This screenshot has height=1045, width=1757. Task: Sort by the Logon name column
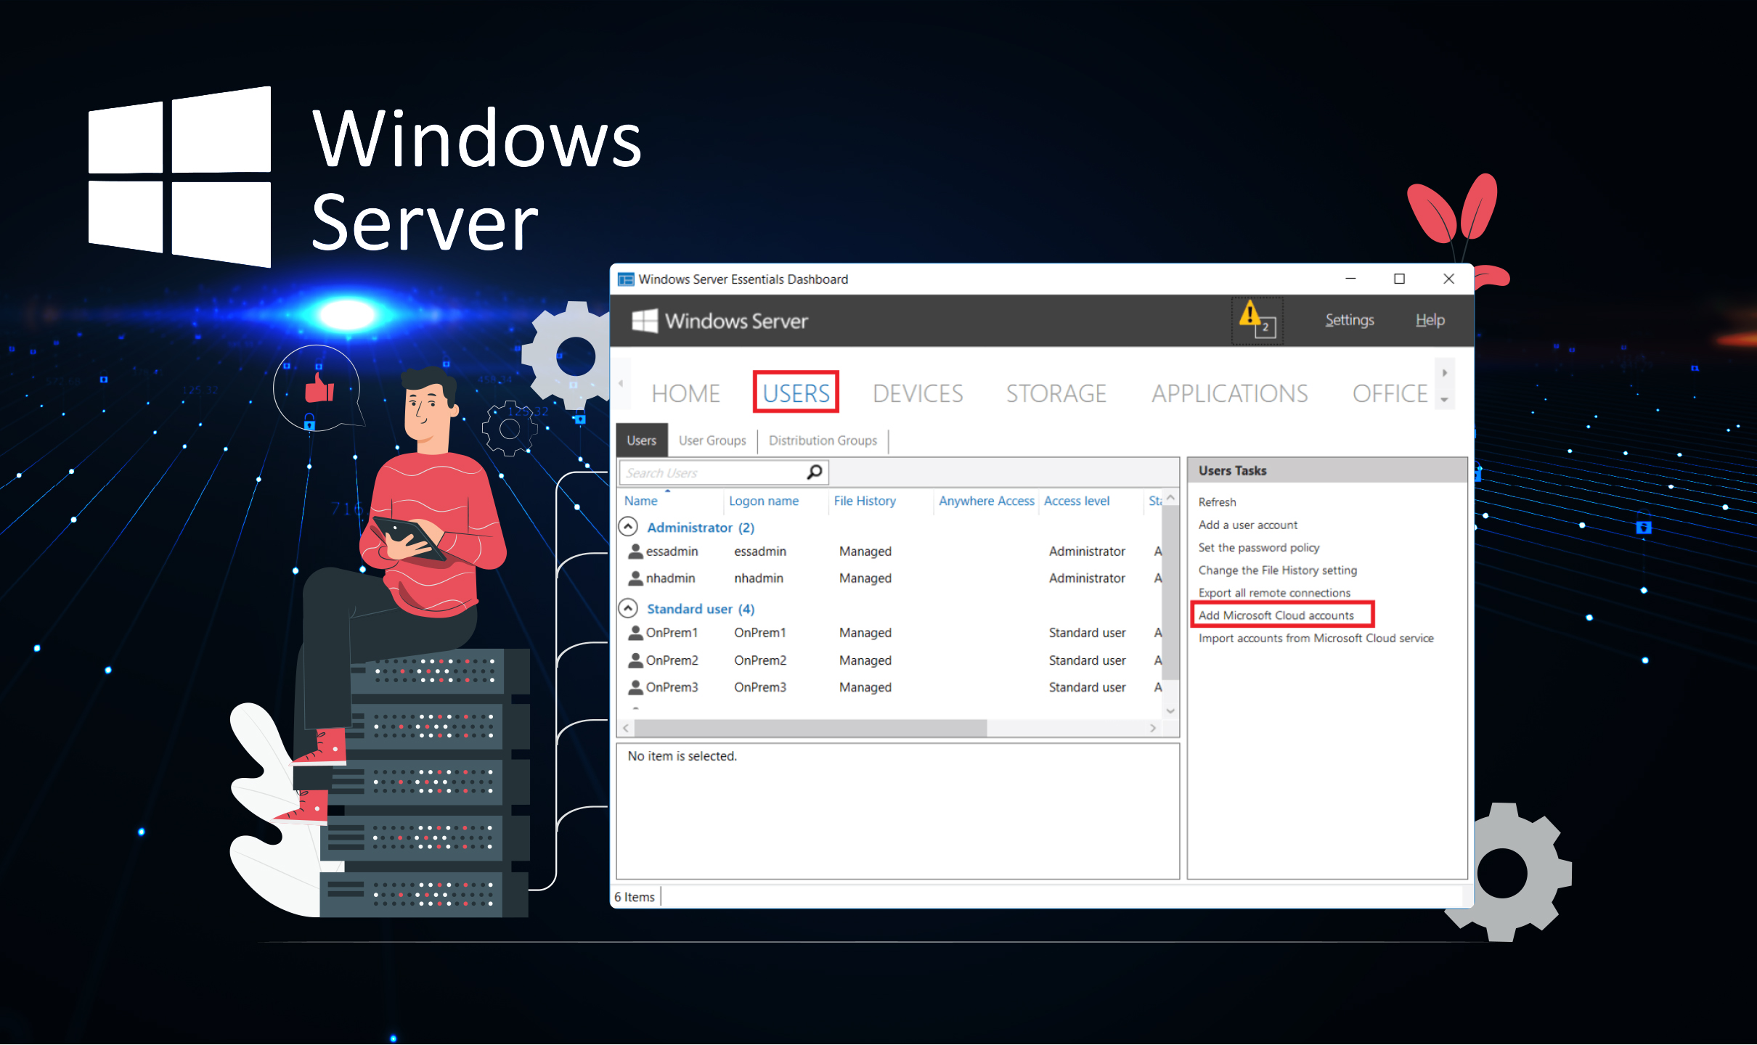(x=763, y=501)
